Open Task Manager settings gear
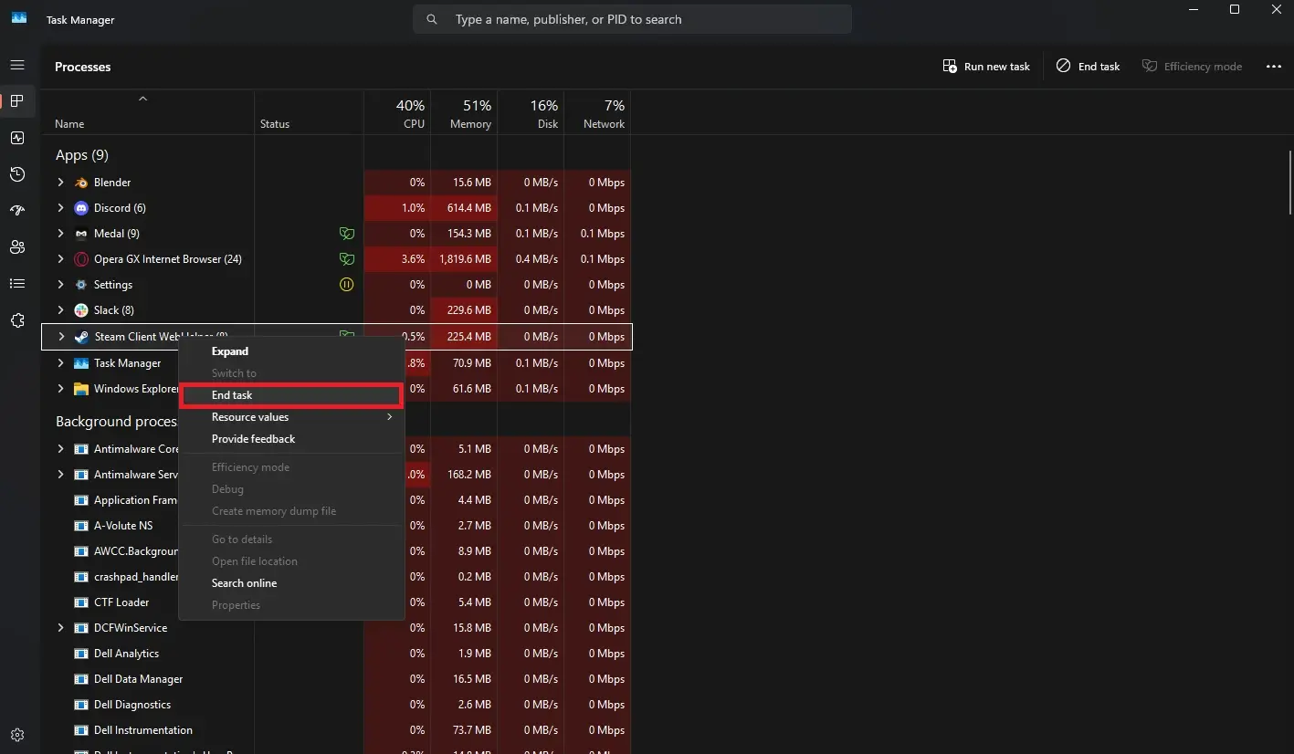Screen dimensions: 1294x754 point(16,735)
